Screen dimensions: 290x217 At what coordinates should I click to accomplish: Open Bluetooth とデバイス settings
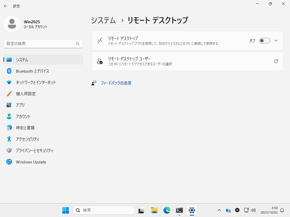tap(32, 71)
